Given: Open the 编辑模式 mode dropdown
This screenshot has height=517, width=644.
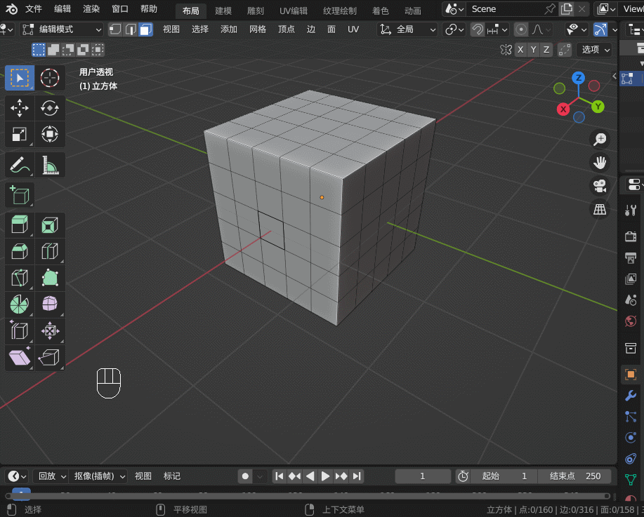Looking at the screenshot, I should 62,29.
